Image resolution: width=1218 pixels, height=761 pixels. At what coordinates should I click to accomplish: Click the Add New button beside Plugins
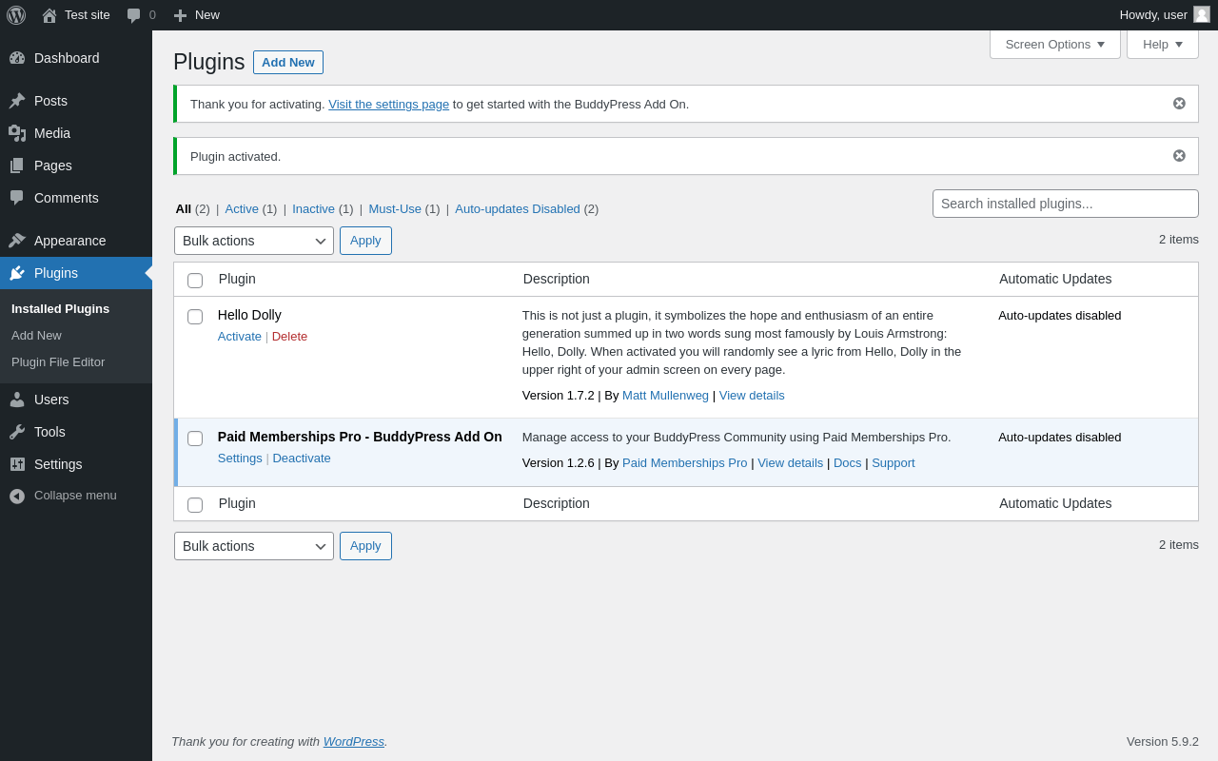coord(287,63)
